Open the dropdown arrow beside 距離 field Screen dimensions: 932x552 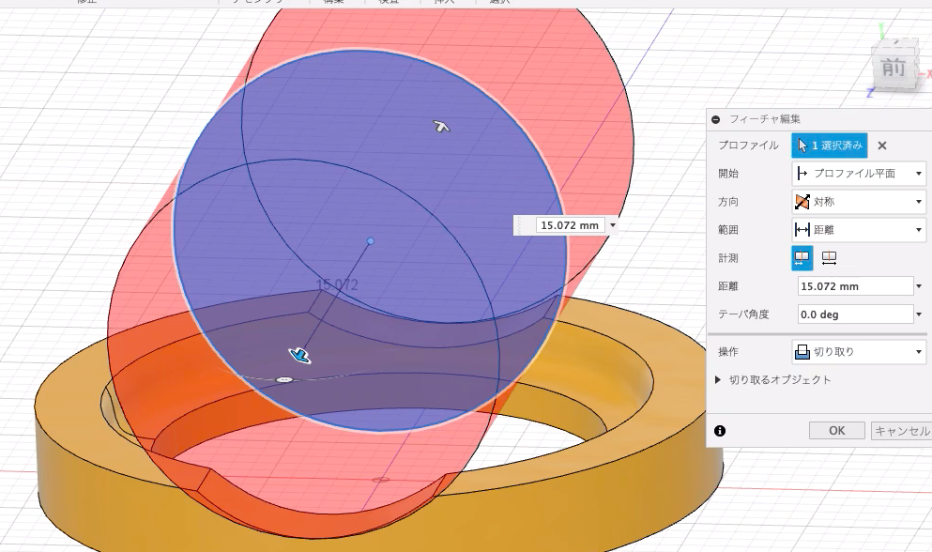919,286
